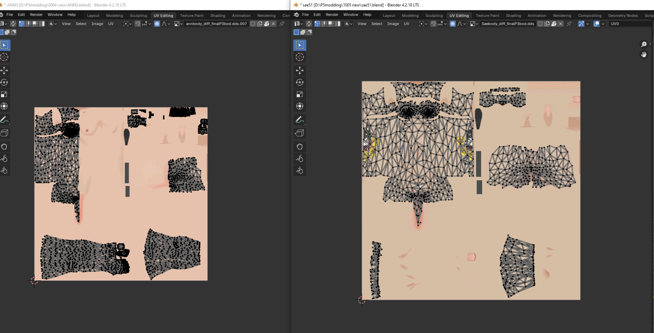Expand overlay options dropdown in sae51 window
The image size is (654, 333).
pyautogui.click(x=603, y=24)
